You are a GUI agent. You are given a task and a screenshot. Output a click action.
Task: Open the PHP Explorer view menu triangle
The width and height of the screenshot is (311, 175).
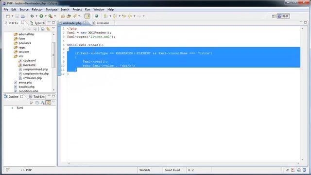pos(53,29)
